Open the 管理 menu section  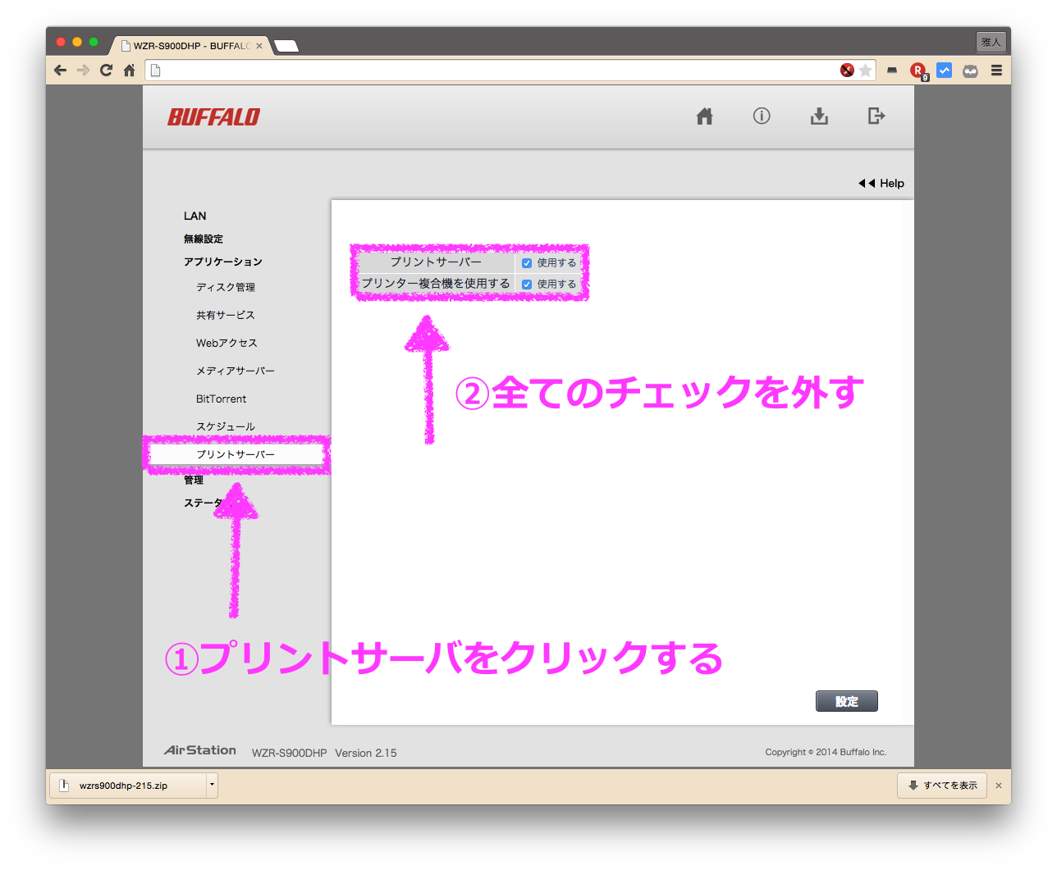[x=193, y=480]
